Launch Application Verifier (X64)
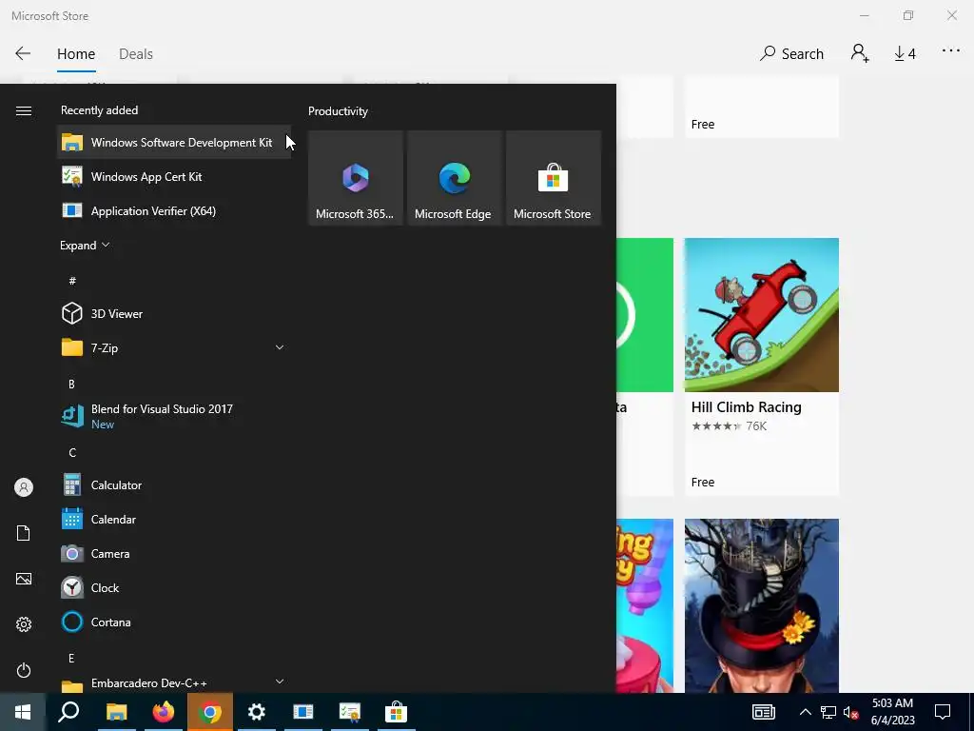Image resolution: width=974 pixels, height=731 pixels. 174,210
